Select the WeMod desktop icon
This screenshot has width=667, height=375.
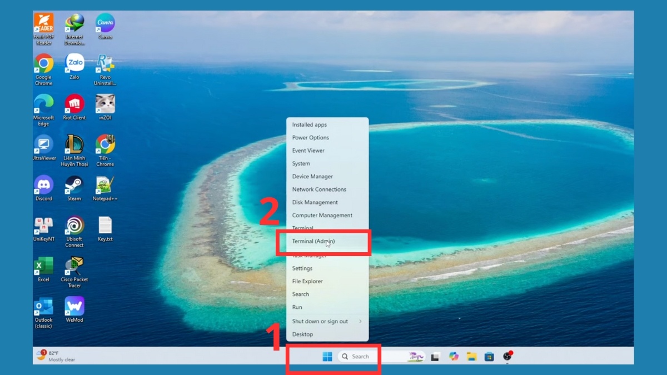click(x=74, y=310)
